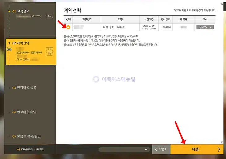Click the 조회 column header

click(205, 19)
